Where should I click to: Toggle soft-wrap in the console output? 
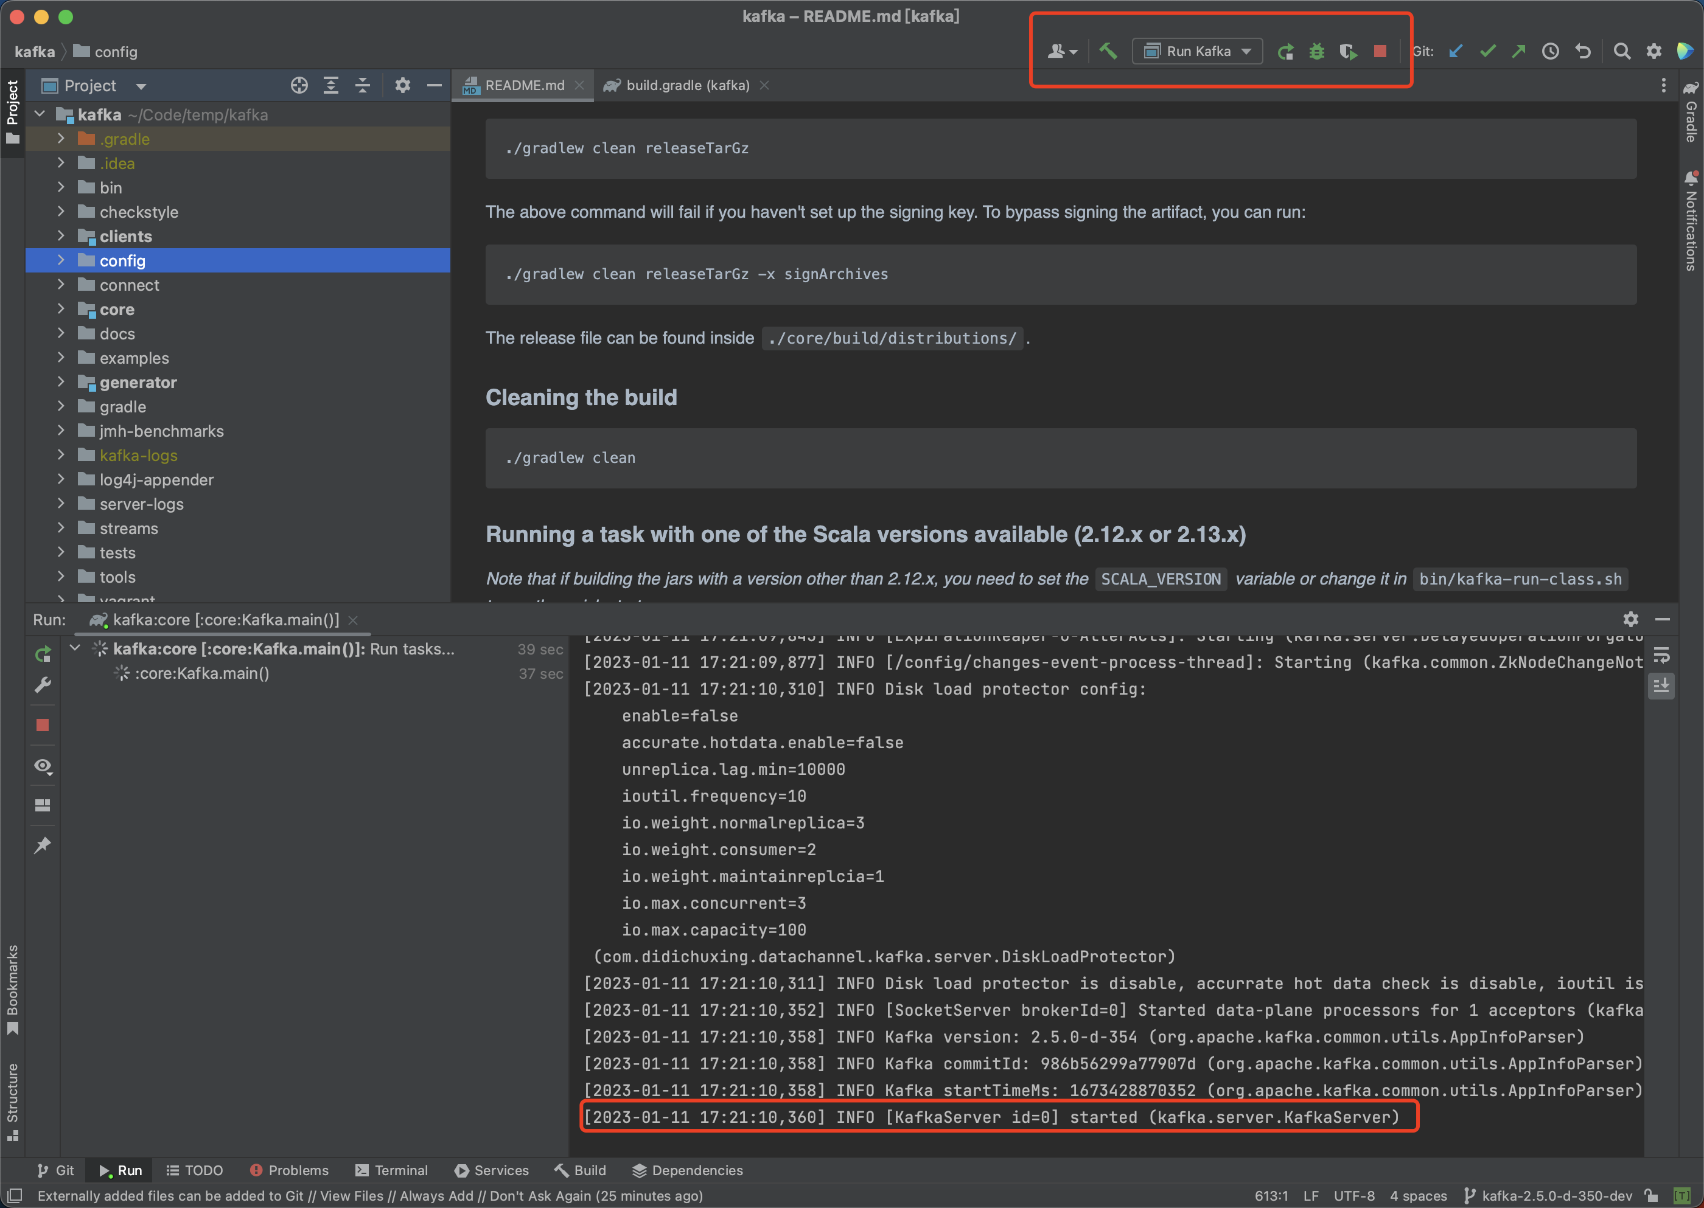[x=1661, y=655]
